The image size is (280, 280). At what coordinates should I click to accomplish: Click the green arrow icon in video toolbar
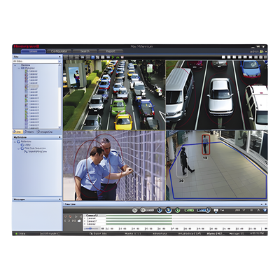click(113, 57)
